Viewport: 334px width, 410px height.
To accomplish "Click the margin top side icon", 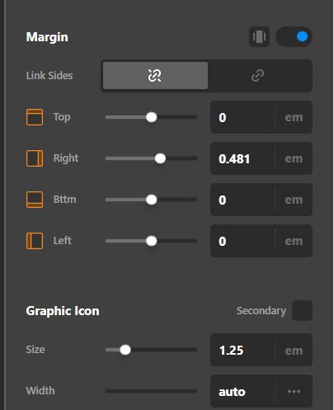I will [x=35, y=117].
